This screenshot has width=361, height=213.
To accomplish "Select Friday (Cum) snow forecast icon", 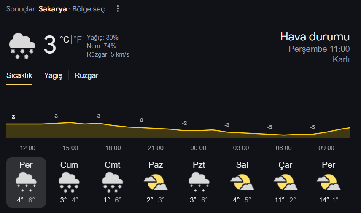I will coord(69,182).
